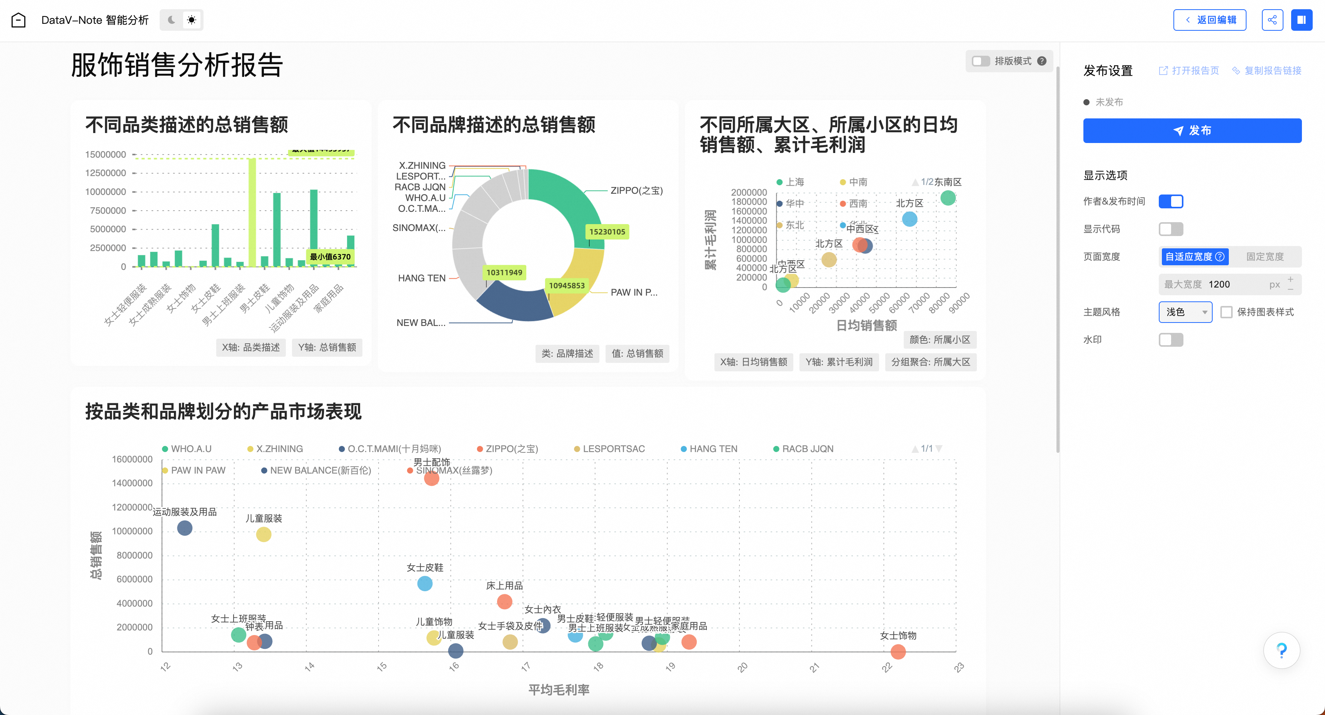Toggle the side panel layout icon

(1301, 20)
